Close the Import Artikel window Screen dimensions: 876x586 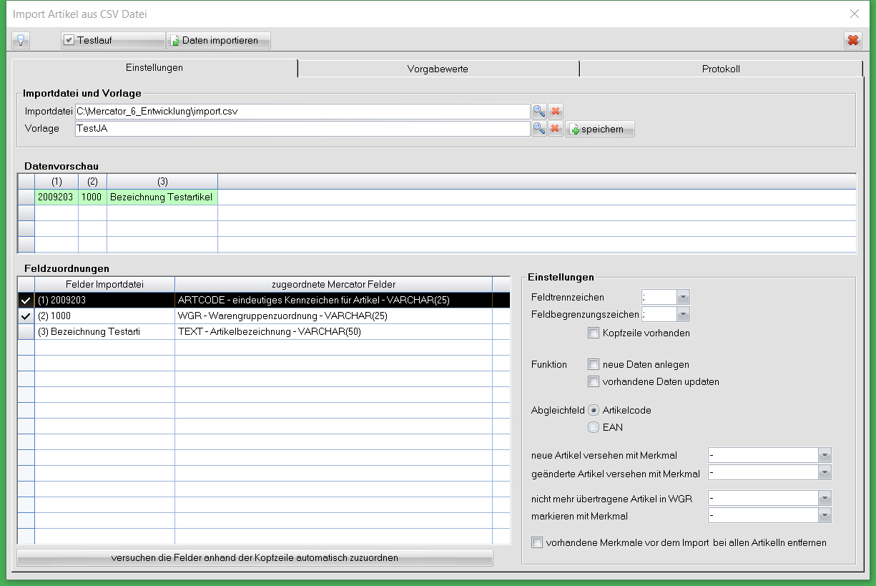pyautogui.click(x=854, y=14)
